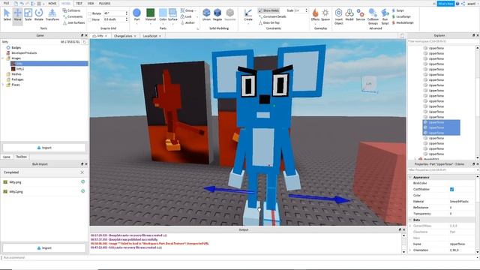
Task: Click the Run Script button
Action: (x=385, y=16)
